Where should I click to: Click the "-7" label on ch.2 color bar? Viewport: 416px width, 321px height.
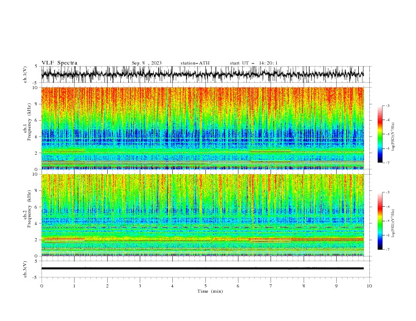[387, 250]
